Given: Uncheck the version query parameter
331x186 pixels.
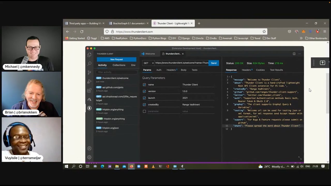Looking at the screenshot, I should pos(144,91).
